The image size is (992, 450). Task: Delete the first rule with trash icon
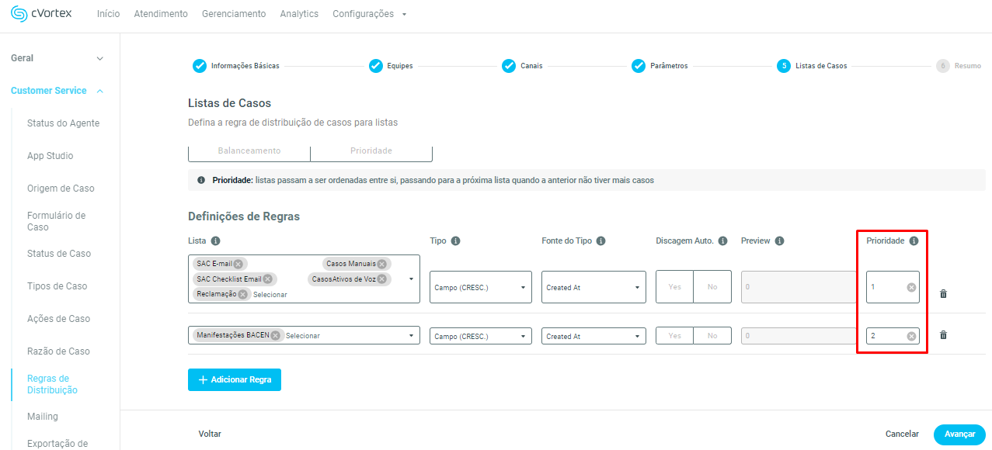tap(943, 294)
